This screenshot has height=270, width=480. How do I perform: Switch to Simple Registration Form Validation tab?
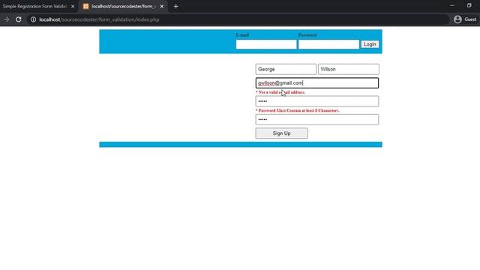tap(34, 7)
